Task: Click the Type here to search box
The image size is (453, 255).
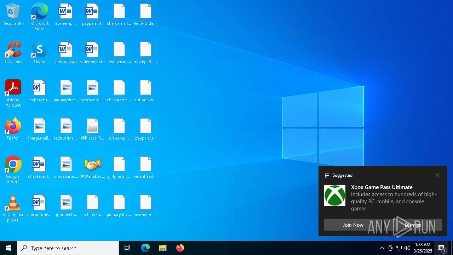Action: click(68, 248)
